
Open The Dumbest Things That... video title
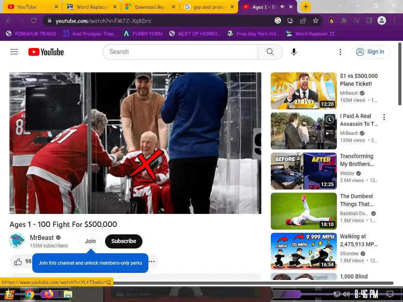357,200
